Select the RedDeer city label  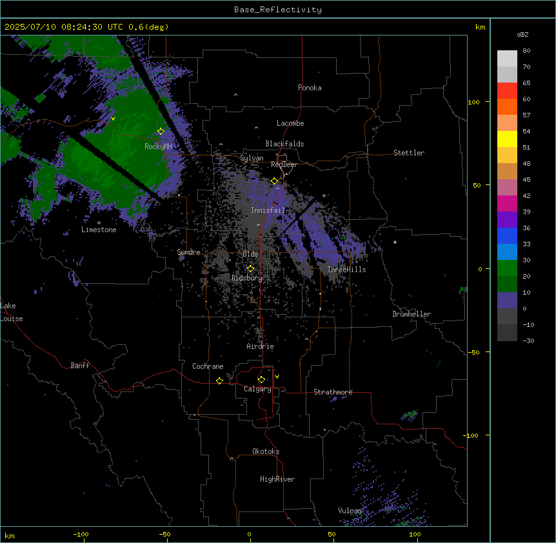284,164
